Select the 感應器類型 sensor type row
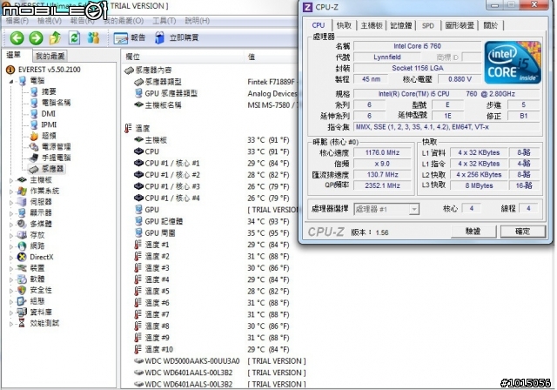 coord(163,82)
